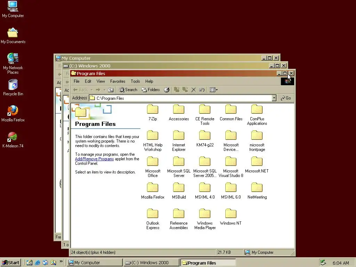
Task: Select the KM74-g22 folder
Action: point(205,138)
